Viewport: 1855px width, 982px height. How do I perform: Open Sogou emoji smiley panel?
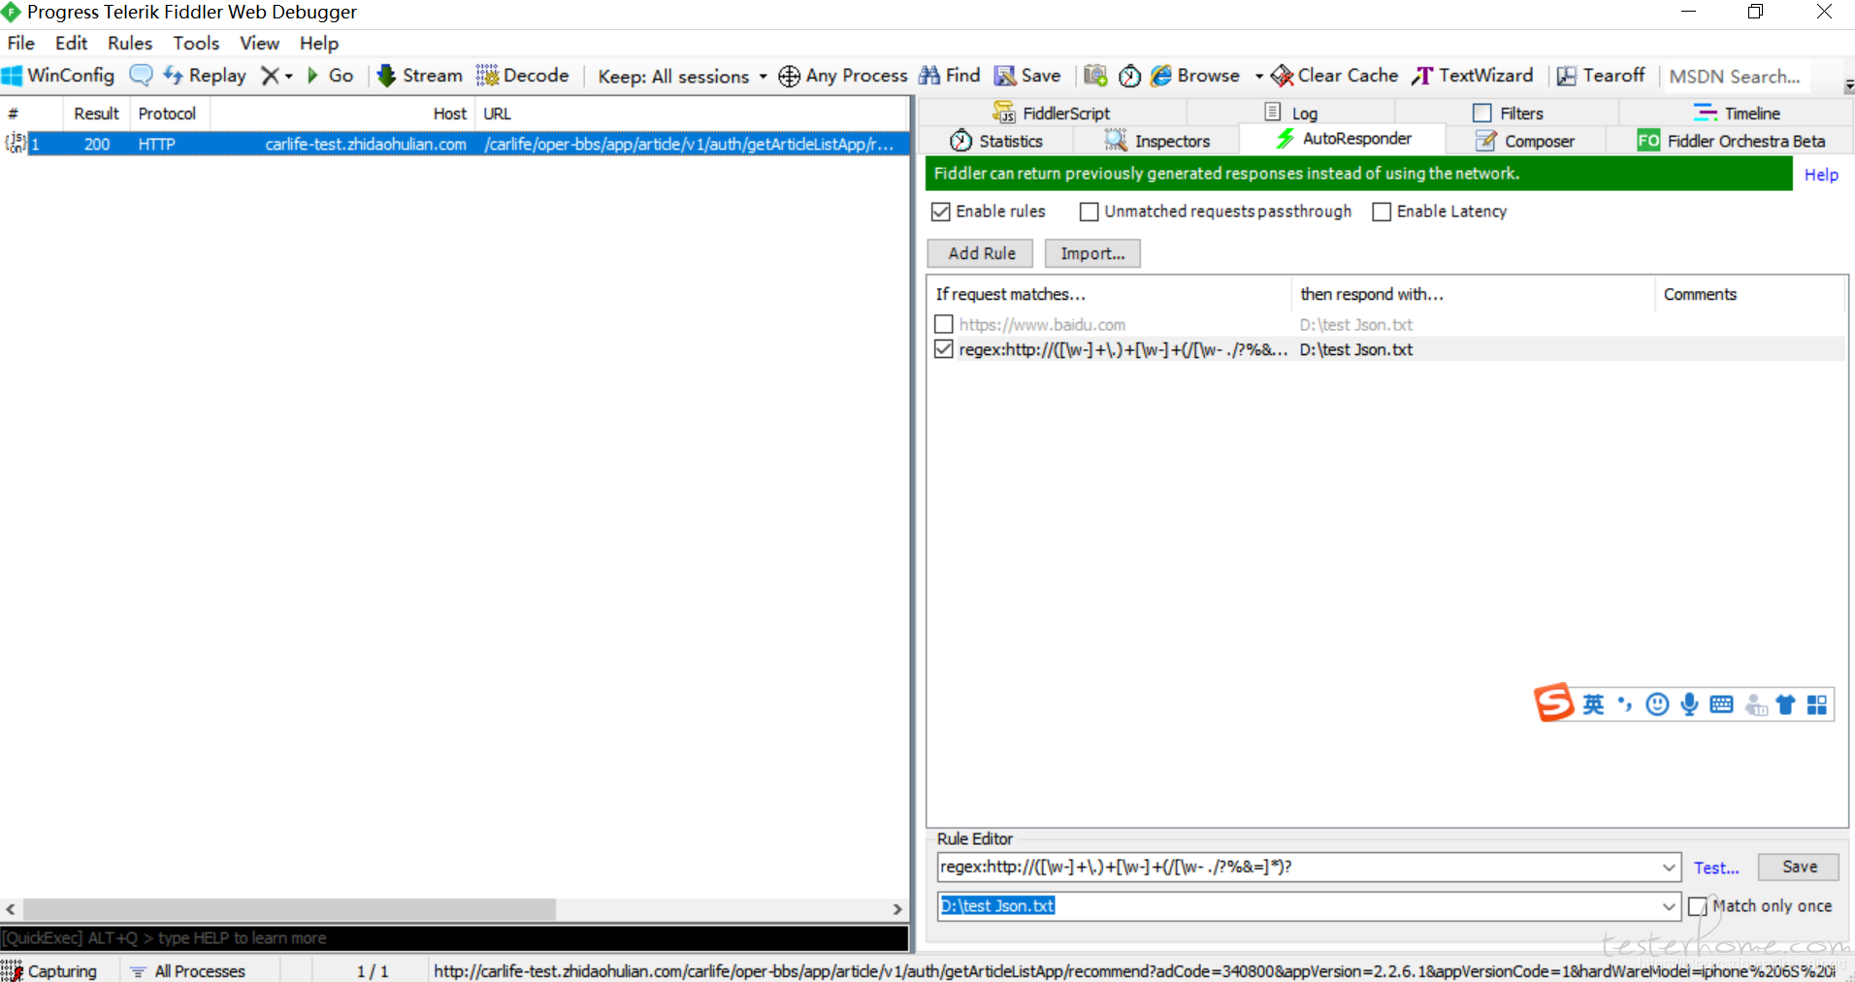coord(1657,704)
